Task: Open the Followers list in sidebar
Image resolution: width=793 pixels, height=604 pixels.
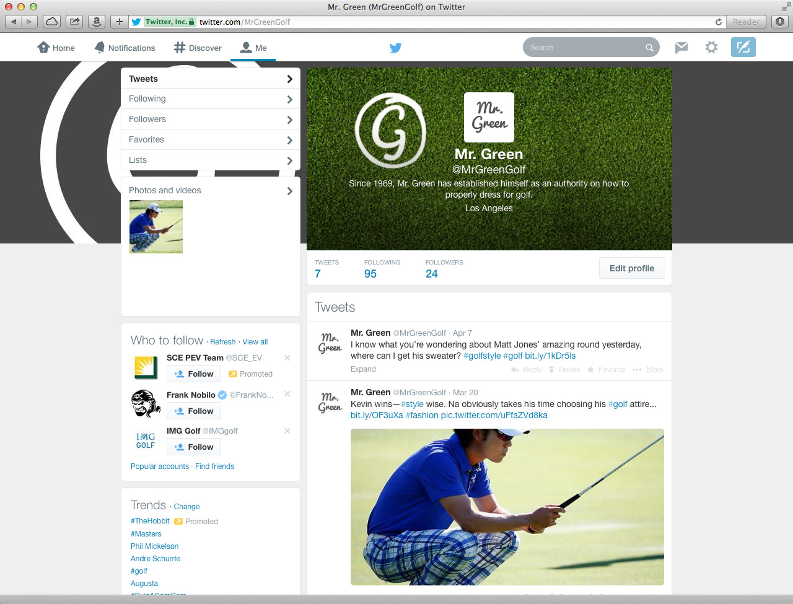Action: click(x=211, y=120)
